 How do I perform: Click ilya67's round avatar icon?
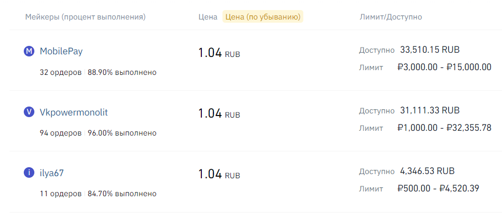pyautogui.click(x=29, y=172)
